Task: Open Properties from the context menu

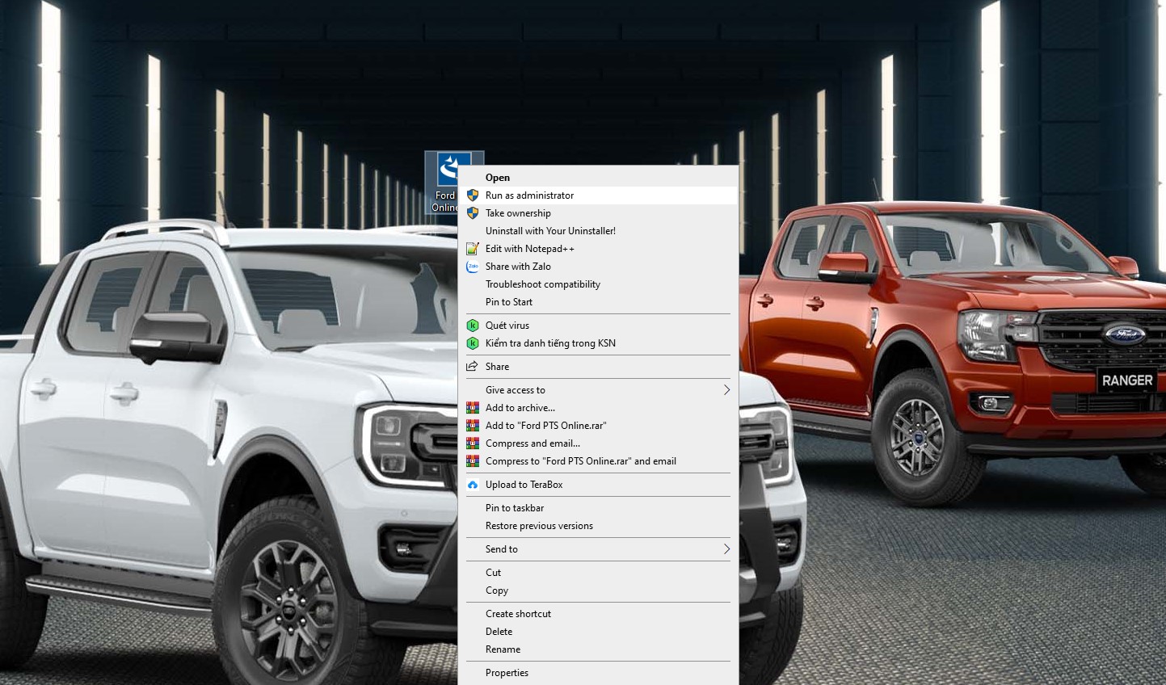Action: [x=507, y=673]
